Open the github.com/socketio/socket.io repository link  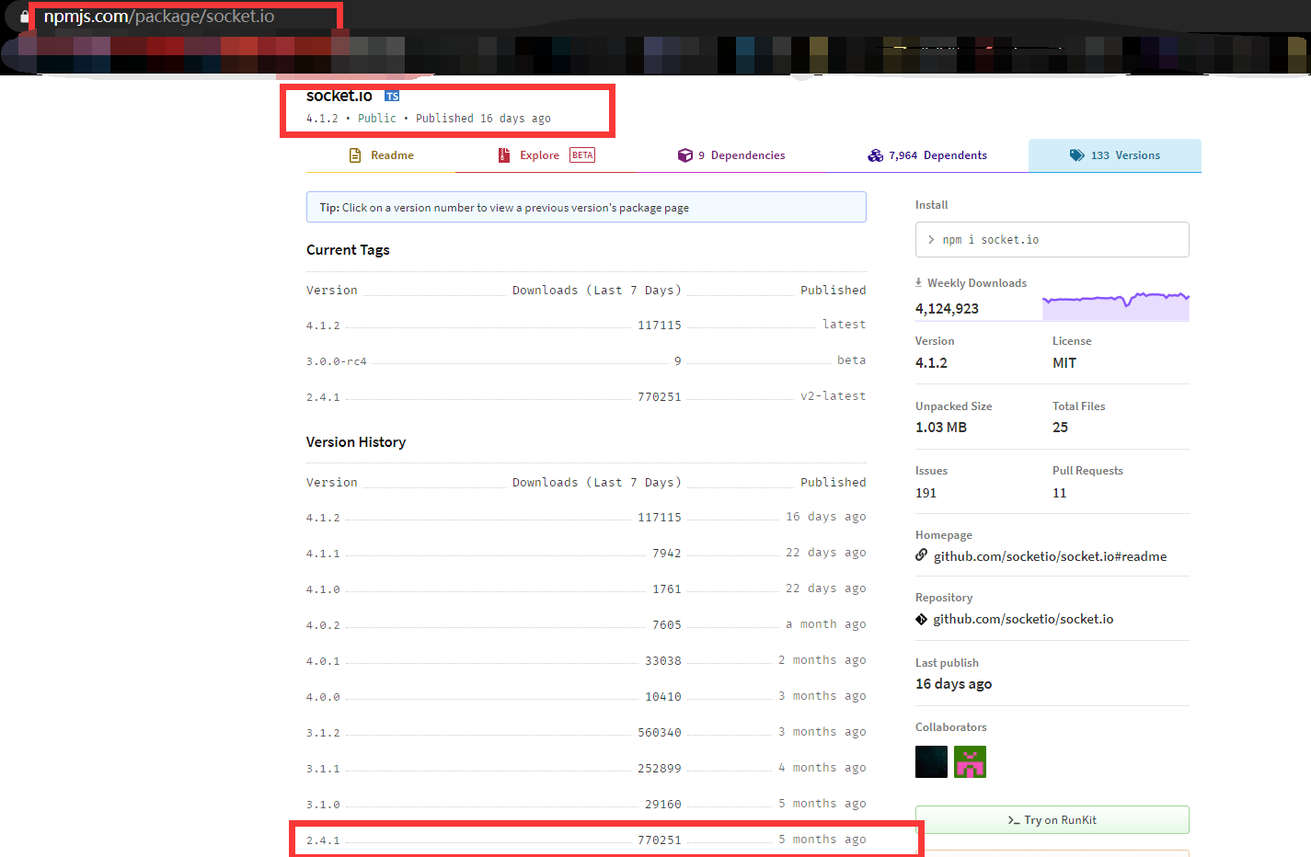(x=1023, y=619)
